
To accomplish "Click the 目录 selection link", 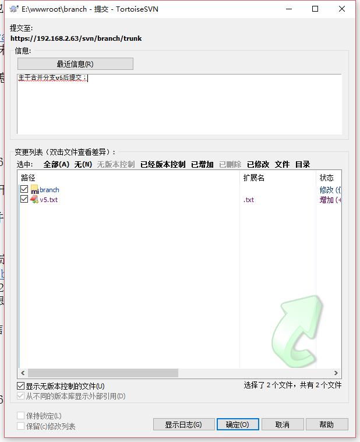I will 303,164.
